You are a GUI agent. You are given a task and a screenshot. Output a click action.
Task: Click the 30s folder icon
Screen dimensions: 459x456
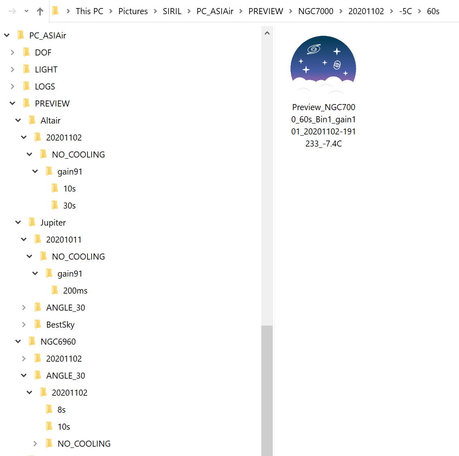point(55,205)
